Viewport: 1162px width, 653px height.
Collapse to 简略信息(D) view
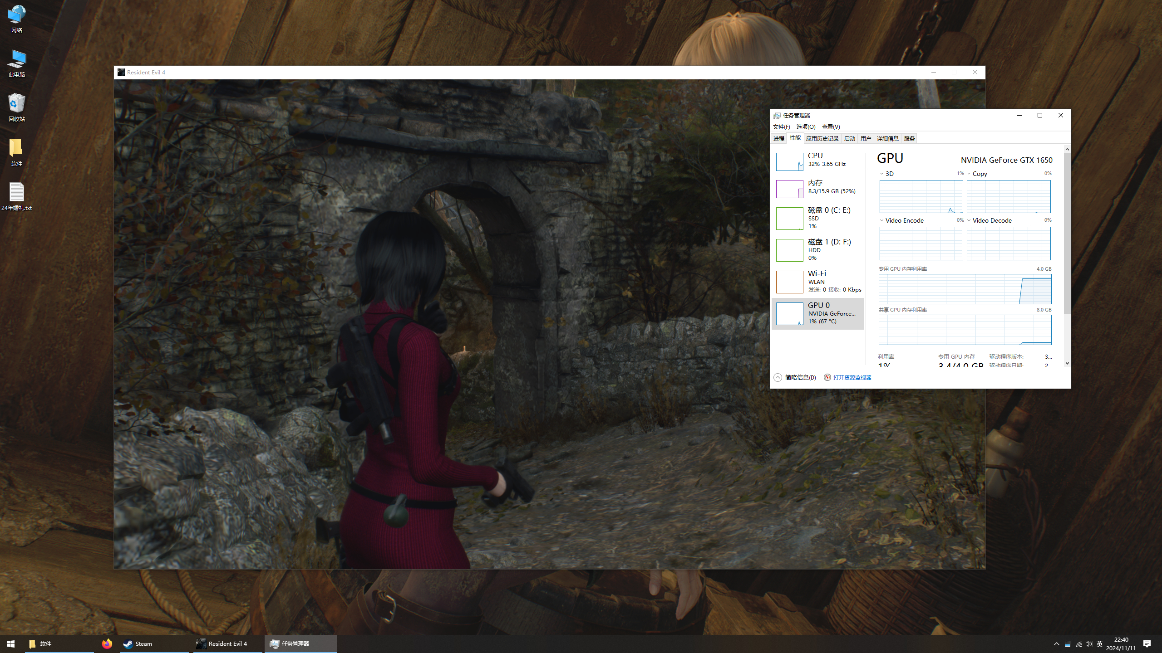[x=795, y=377]
